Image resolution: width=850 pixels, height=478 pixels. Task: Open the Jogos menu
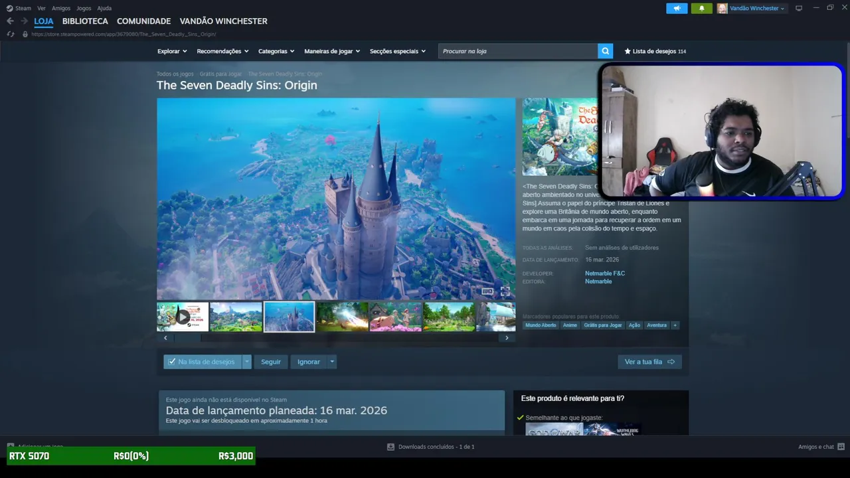click(84, 8)
